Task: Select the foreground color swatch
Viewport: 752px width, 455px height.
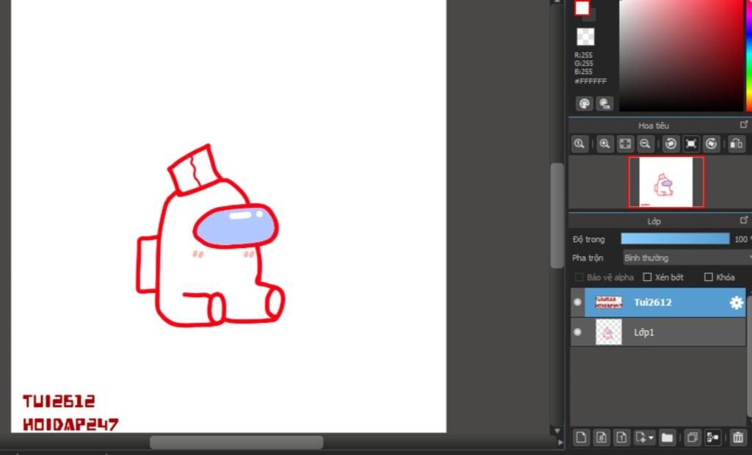Action: pyautogui.click(x=582, y=8)
